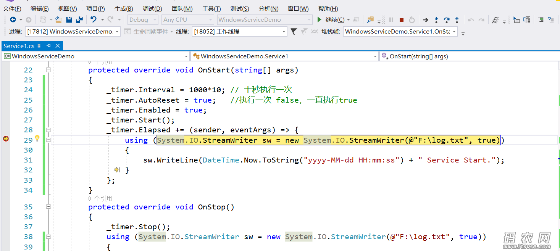
Task: Open the 工具(T) menu
Action: [211, 8]
